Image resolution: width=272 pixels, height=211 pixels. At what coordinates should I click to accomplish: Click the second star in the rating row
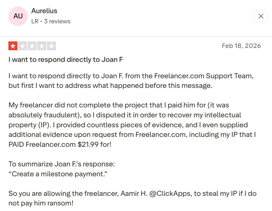pos(22,46)
